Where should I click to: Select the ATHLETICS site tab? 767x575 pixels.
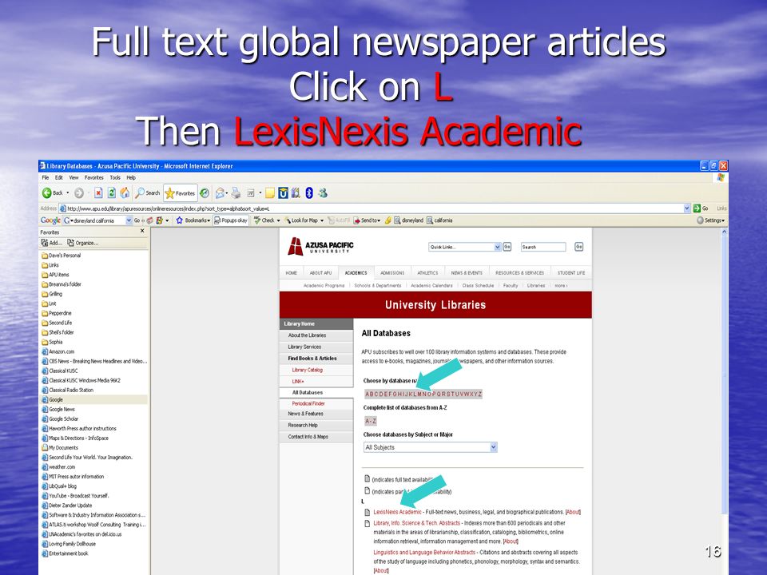427,273
